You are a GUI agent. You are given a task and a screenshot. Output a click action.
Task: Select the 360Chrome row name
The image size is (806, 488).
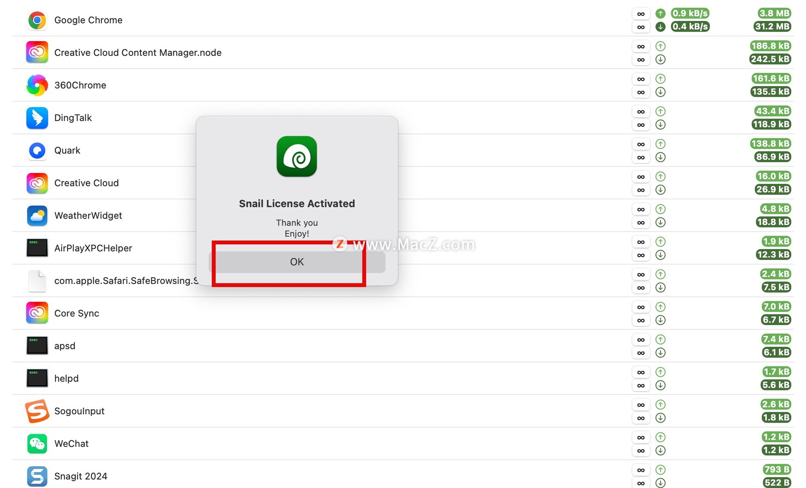pos(80,85)
